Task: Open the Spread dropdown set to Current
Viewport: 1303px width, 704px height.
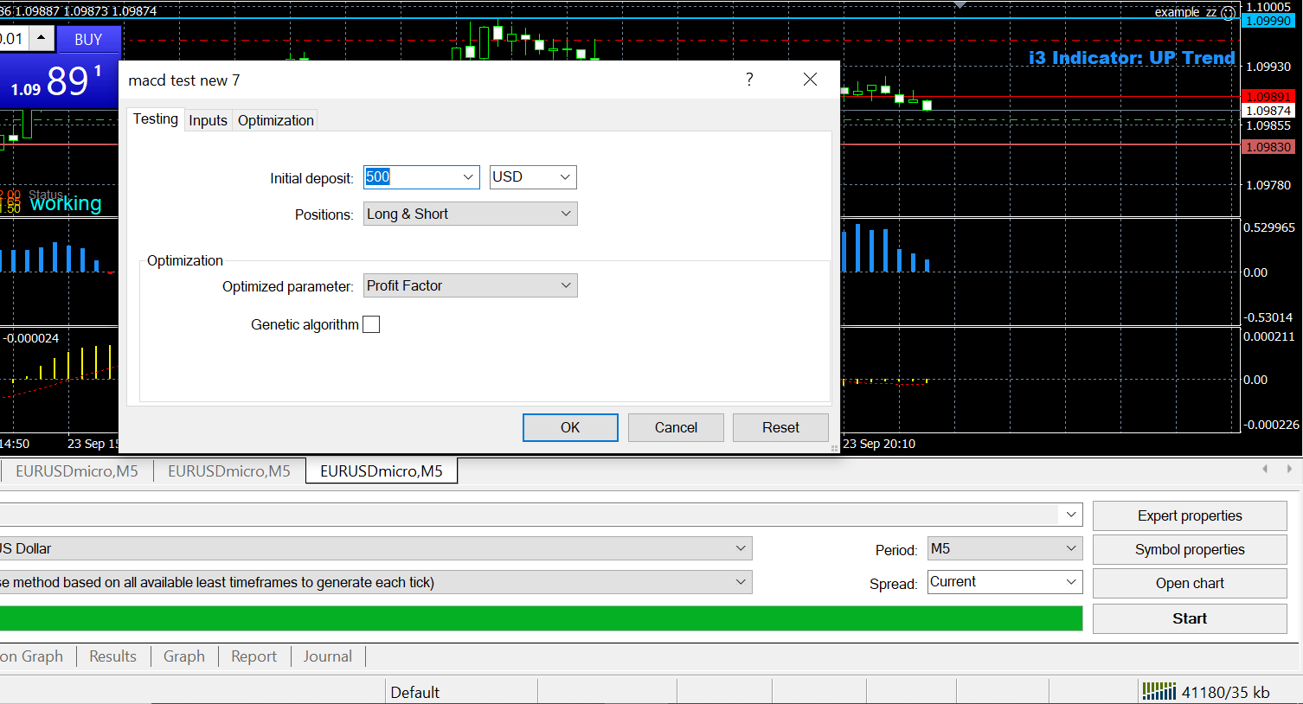Action: pos(1005,582)
